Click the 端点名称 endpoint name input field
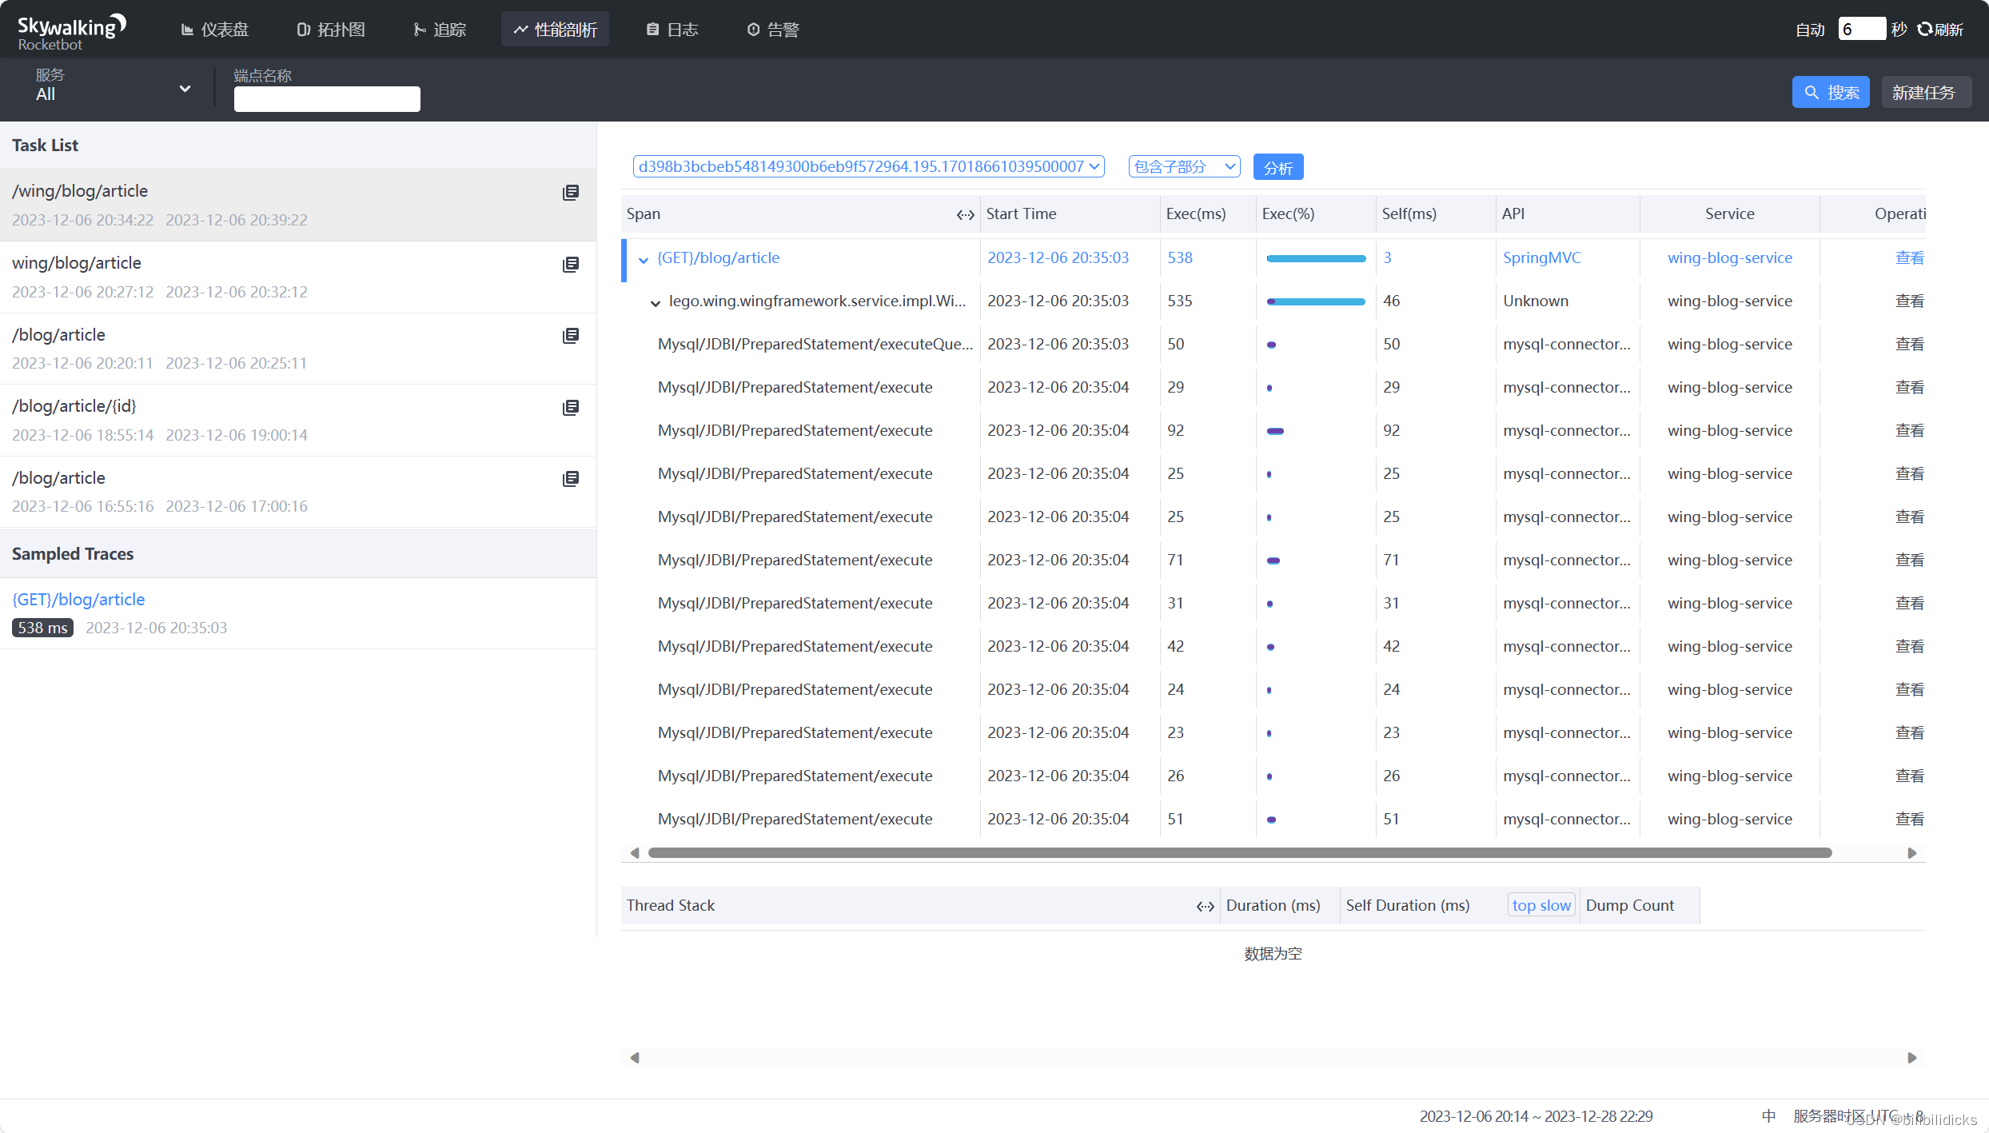Screen dimensions: 1989x1133 [326, 99]
